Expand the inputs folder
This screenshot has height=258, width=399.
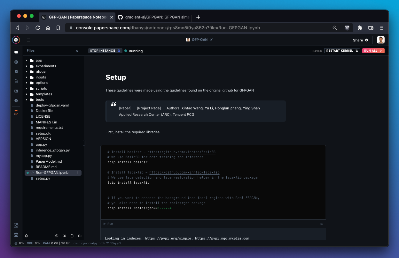26,77
